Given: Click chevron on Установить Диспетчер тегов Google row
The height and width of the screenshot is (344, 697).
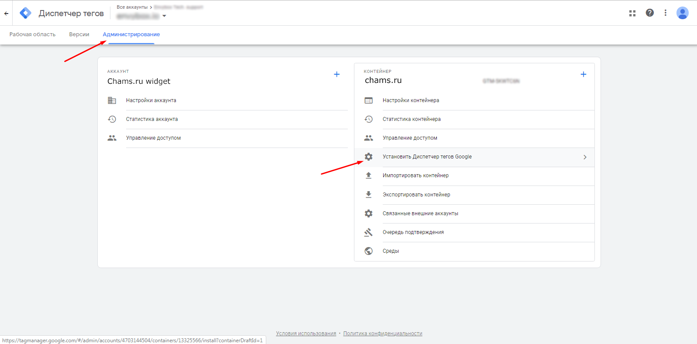Looking at the screenshot, I should pos(585,157).
